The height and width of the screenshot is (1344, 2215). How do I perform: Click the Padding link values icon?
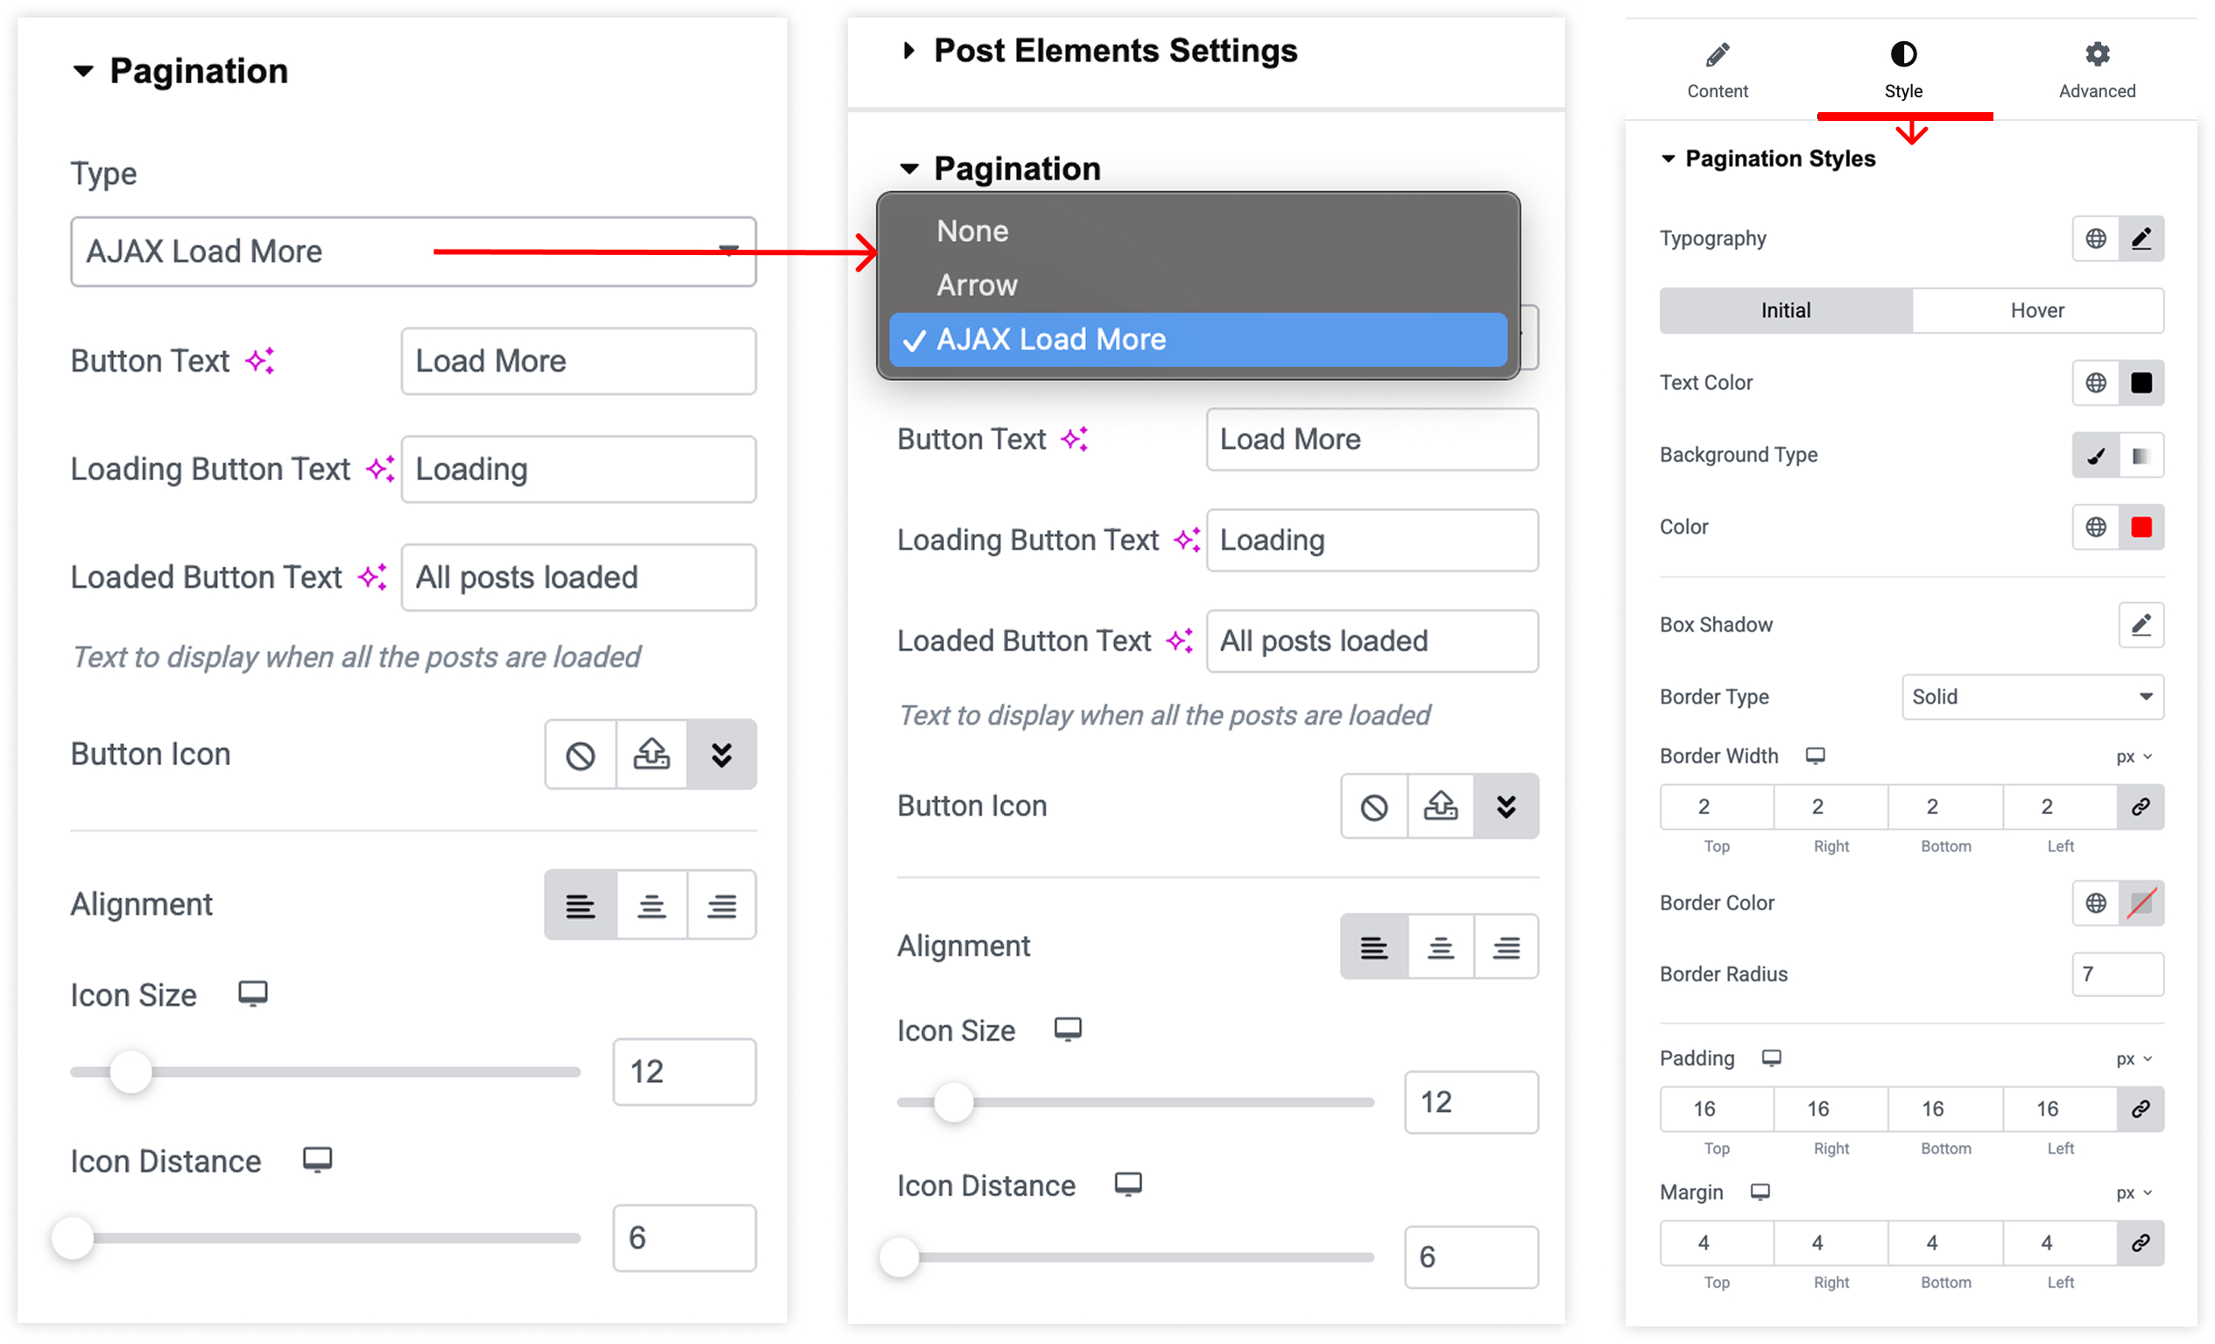2141,1108
